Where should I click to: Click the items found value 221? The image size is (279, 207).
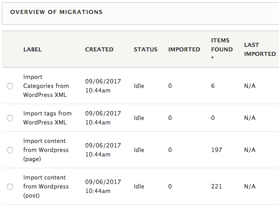217,186
